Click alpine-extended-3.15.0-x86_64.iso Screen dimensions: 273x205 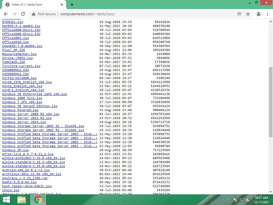[x=34, y=158]
